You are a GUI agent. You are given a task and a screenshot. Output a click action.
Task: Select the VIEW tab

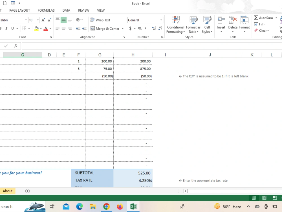(x=101, y=10)
